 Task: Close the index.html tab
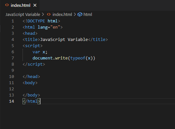tap(35, 5)
